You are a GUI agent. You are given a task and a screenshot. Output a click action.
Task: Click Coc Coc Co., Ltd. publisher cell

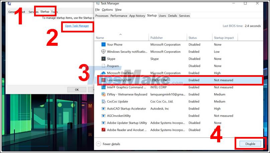(x=162, y=102)
